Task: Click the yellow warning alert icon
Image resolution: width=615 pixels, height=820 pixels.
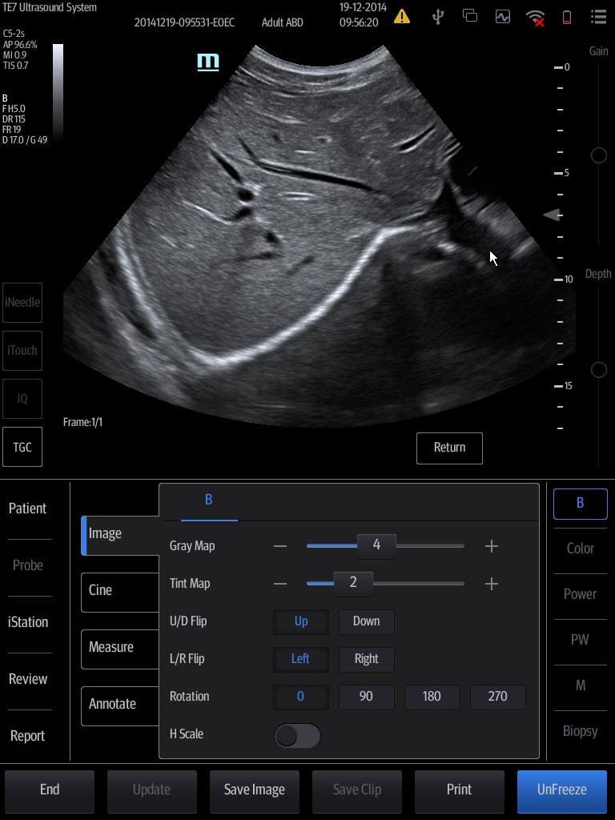Action: [x=402, y=16]
